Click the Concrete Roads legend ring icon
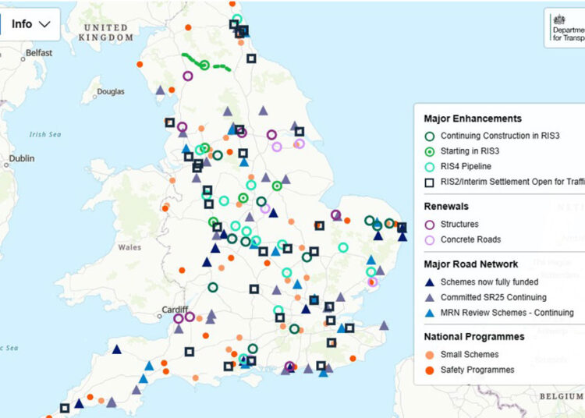 (x=430, y=239)
